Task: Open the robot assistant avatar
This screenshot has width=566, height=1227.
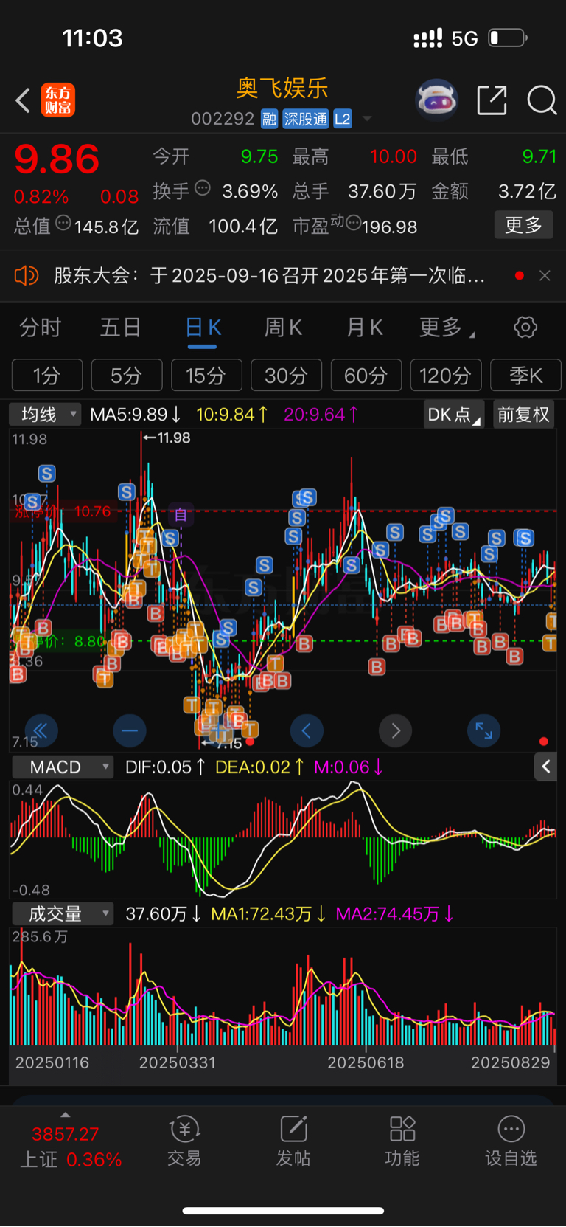Action: (437, 100)
